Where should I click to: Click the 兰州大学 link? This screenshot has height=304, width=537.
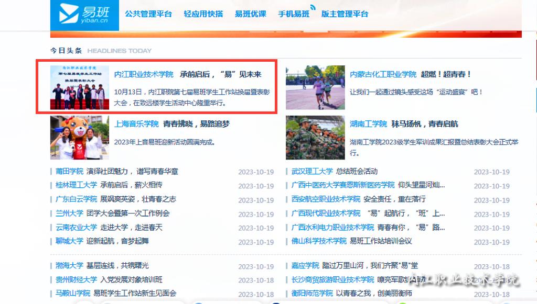click(70, 213)
